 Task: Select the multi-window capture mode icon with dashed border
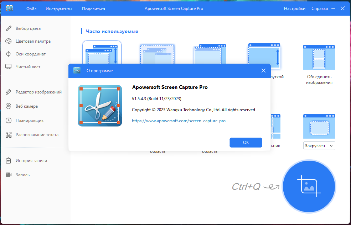pos(157,54)
